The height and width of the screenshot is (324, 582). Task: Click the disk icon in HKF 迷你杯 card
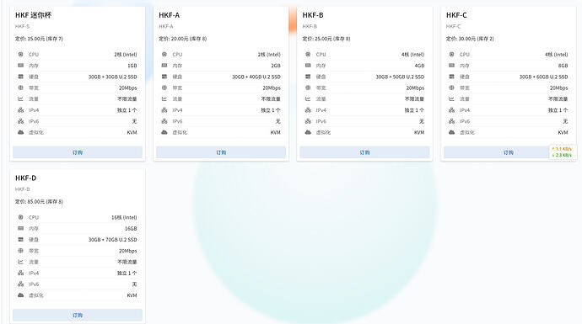(21, 77)
